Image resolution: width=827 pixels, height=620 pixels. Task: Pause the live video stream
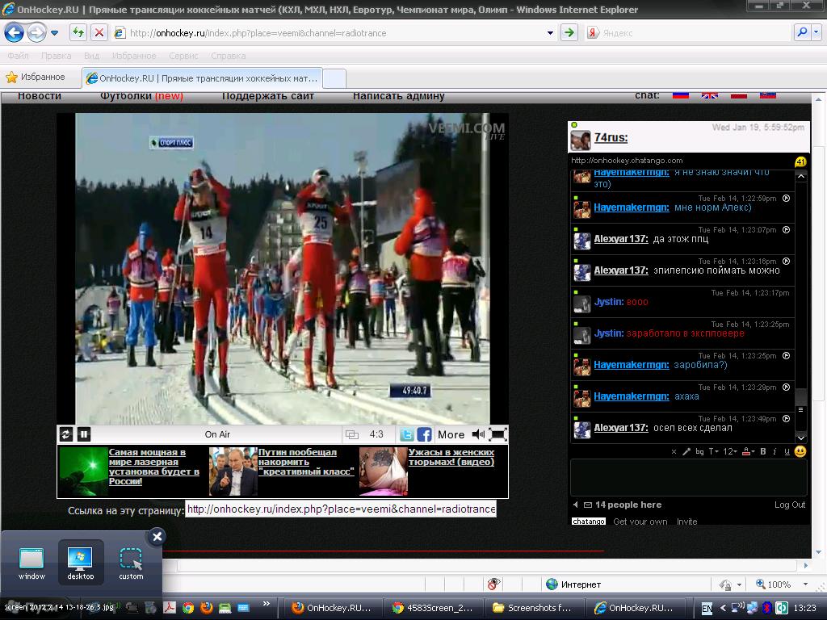83,434
